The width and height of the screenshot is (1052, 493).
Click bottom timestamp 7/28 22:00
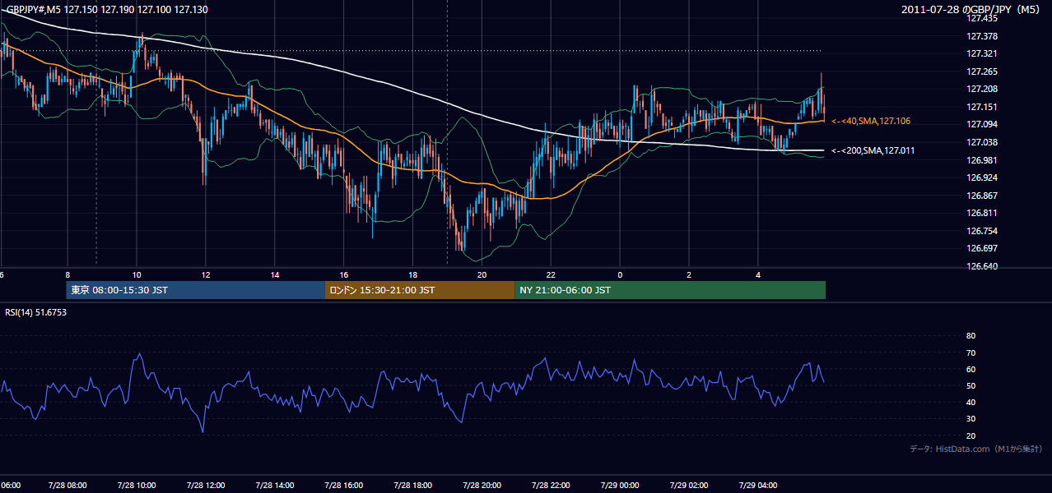tap(552, 485)
